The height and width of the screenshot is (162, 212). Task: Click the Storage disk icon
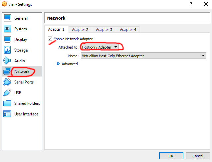point(7,50)
